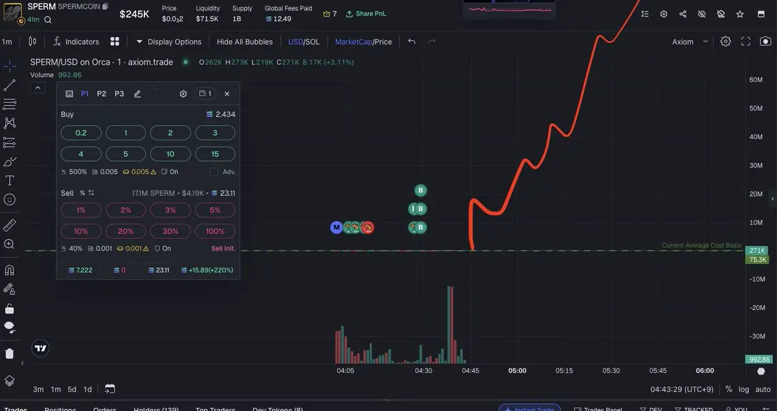The width and height of the screenshot is (777, 411).
Task: Select preset P3 tab
Action: click(119, 94)
